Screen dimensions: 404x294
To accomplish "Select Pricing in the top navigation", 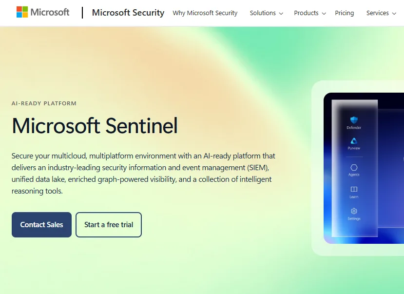I will click(344, 13).
